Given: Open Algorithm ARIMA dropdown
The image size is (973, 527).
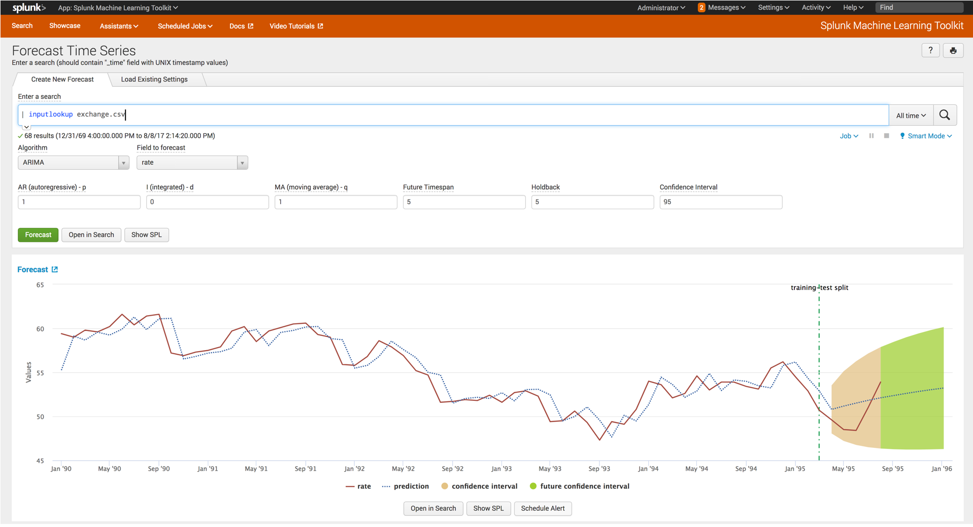Looking at the screenshot, I should click(74, 162).
